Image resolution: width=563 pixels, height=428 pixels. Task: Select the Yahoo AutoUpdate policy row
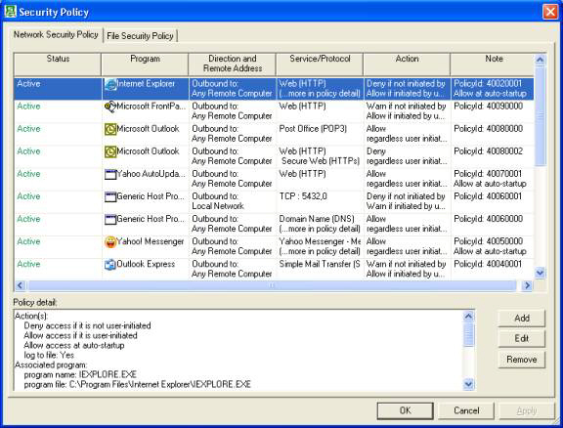point(274,179)
